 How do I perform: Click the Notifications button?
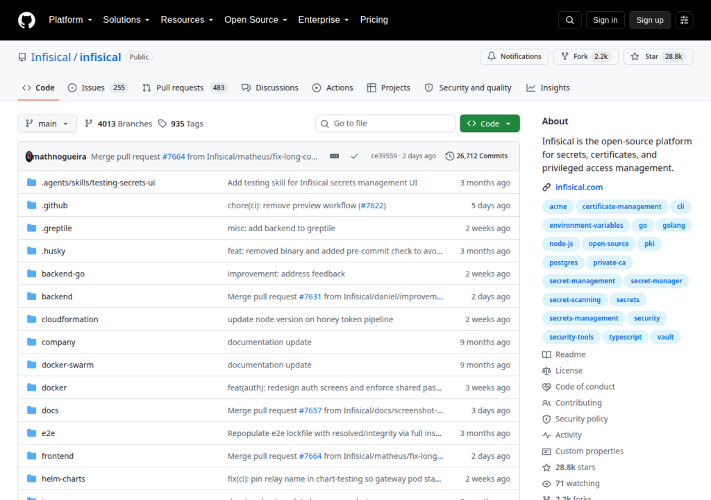point(515,56)
